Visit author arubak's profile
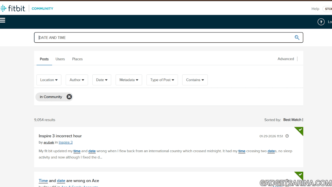This screenshot has width=332, height=187. point(49,142)
